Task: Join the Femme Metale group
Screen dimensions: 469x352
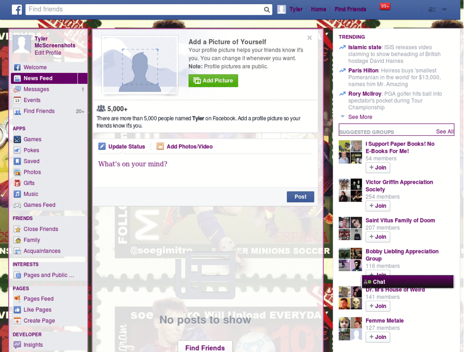Action: point(378,337)
